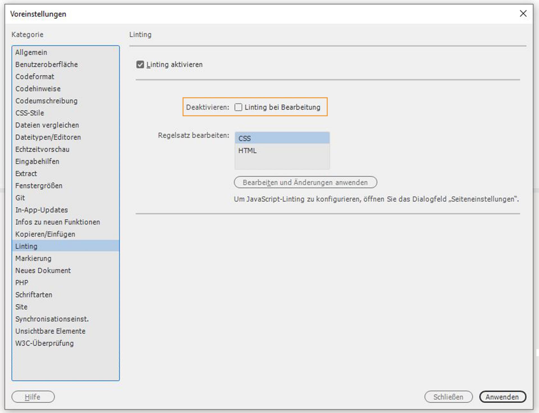
Task: Select the Unsichtbare Elemente category
Action: [x=50, y=331]
